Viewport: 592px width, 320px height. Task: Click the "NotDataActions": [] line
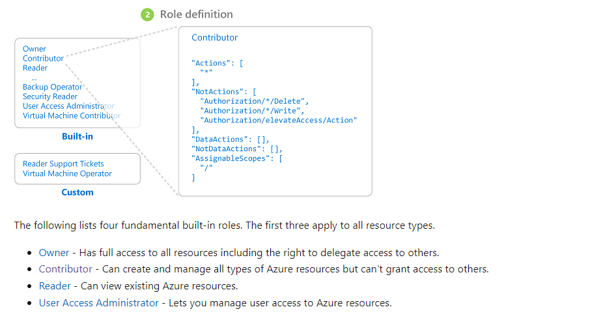[x=236, y=149]
